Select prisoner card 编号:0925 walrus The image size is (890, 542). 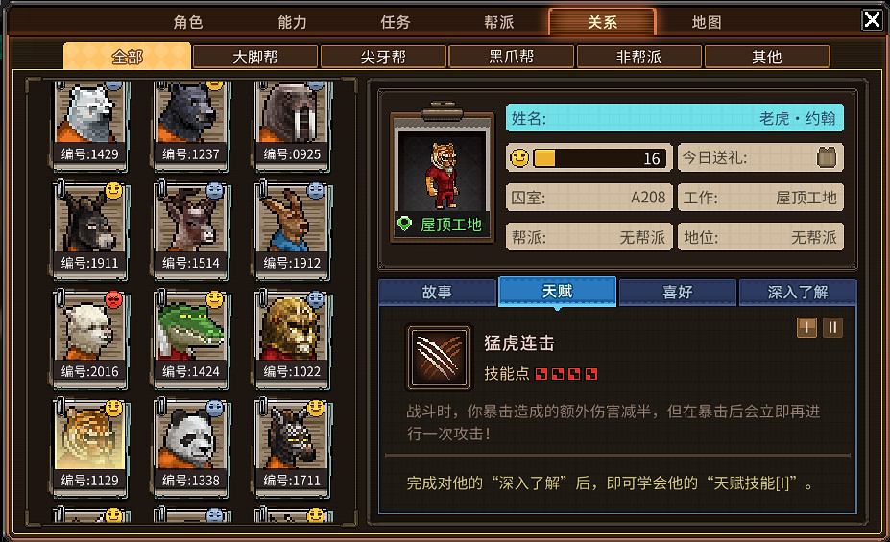click(x=292, y=126)
